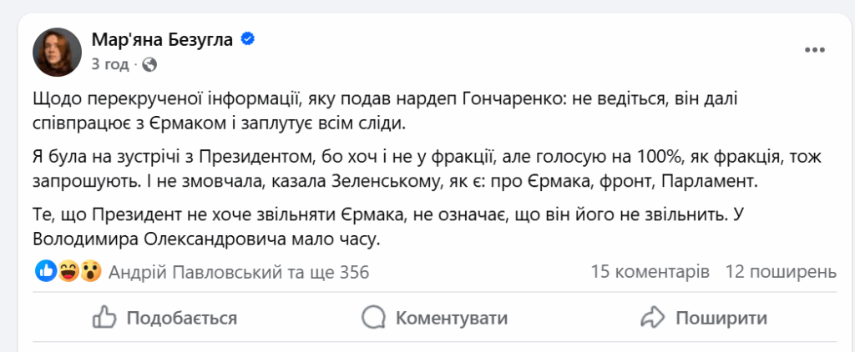Expand the 15 коментарів comments list
Image resolution: width=855 pixels, height=352 pixels.
coord(650,272)
